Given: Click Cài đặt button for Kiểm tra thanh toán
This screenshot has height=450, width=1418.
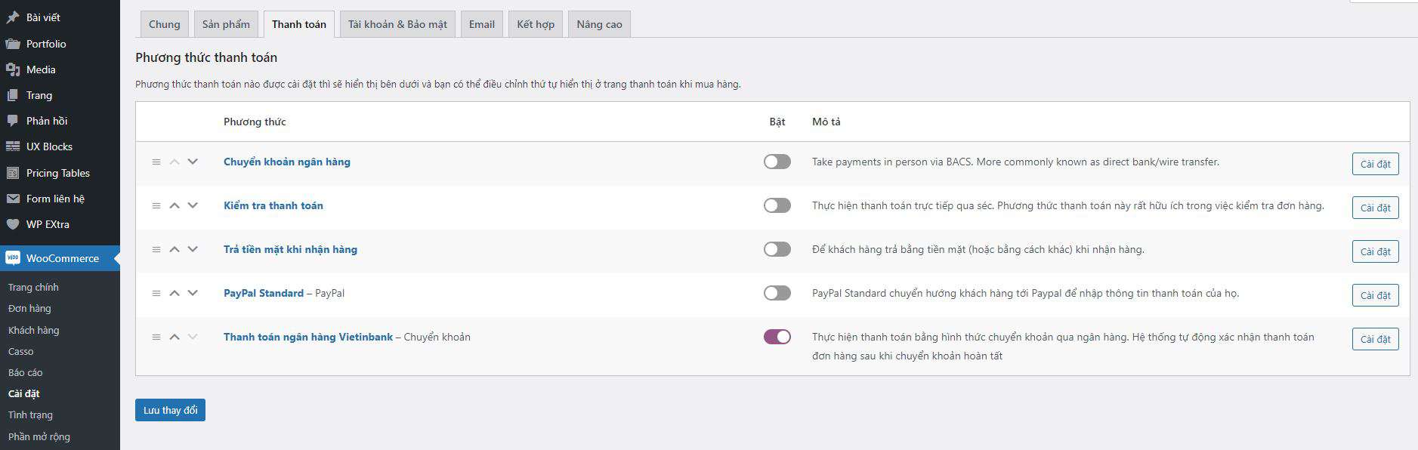Looking at the screenshot, I should point(1376,208).
